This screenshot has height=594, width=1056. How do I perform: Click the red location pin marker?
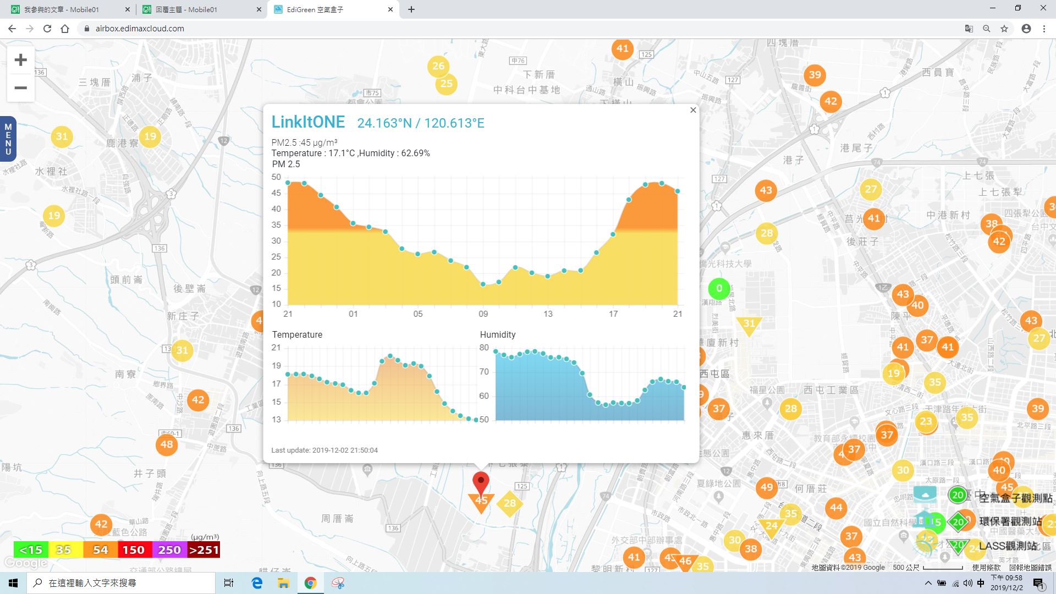click(481, 484)
